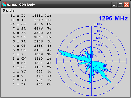131x98 pixels.
Task: Click the 60% ring label
Action: tap(99, 38)
